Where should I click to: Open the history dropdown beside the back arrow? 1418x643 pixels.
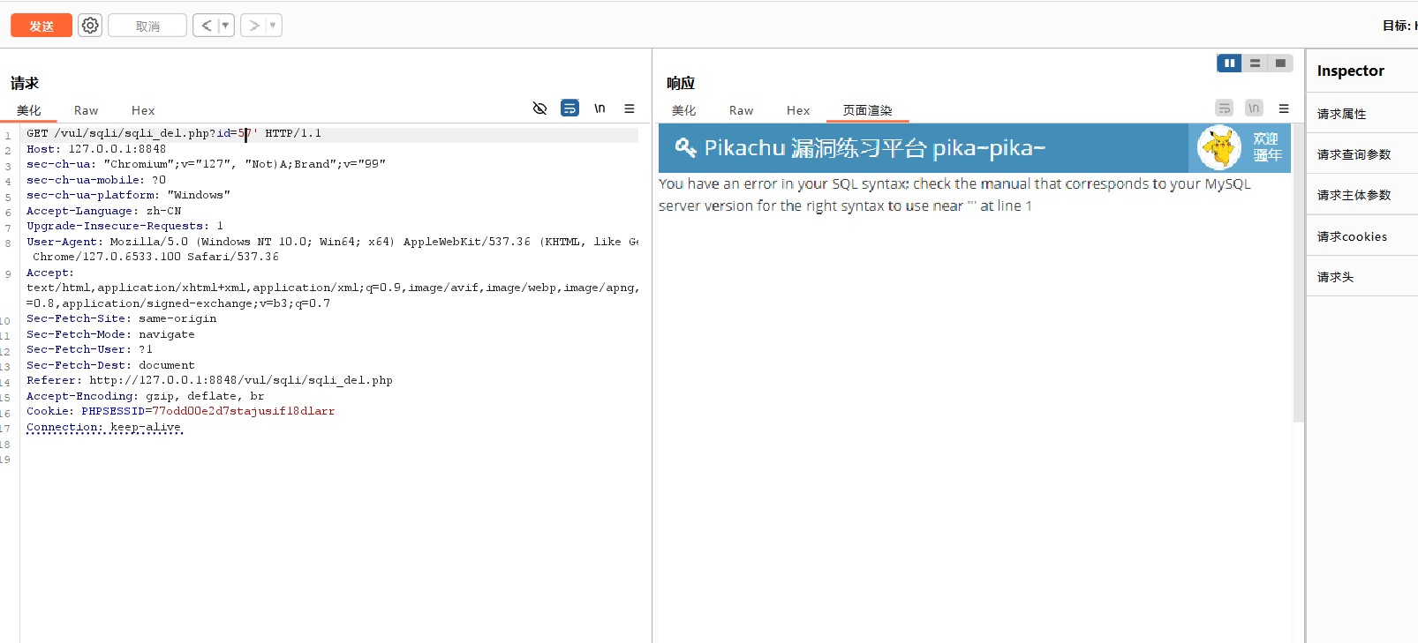[225, 26]
